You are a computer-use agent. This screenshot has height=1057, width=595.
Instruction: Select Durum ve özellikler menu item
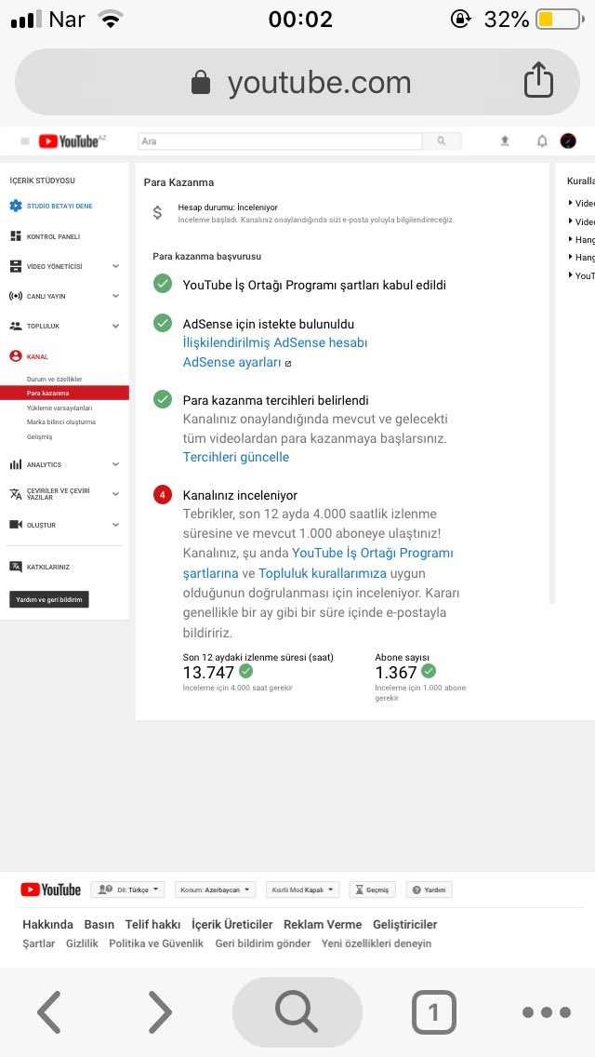54,379
